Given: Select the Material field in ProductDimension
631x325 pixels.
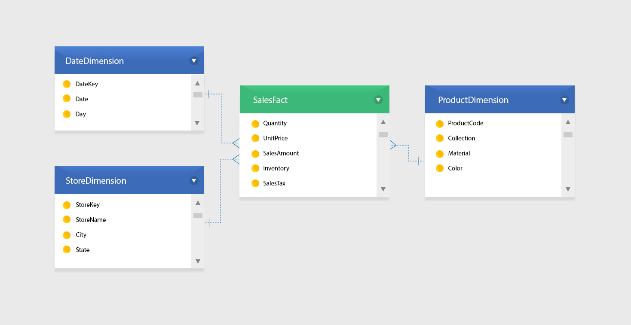Looking at the screenshot, I should 459,153.
